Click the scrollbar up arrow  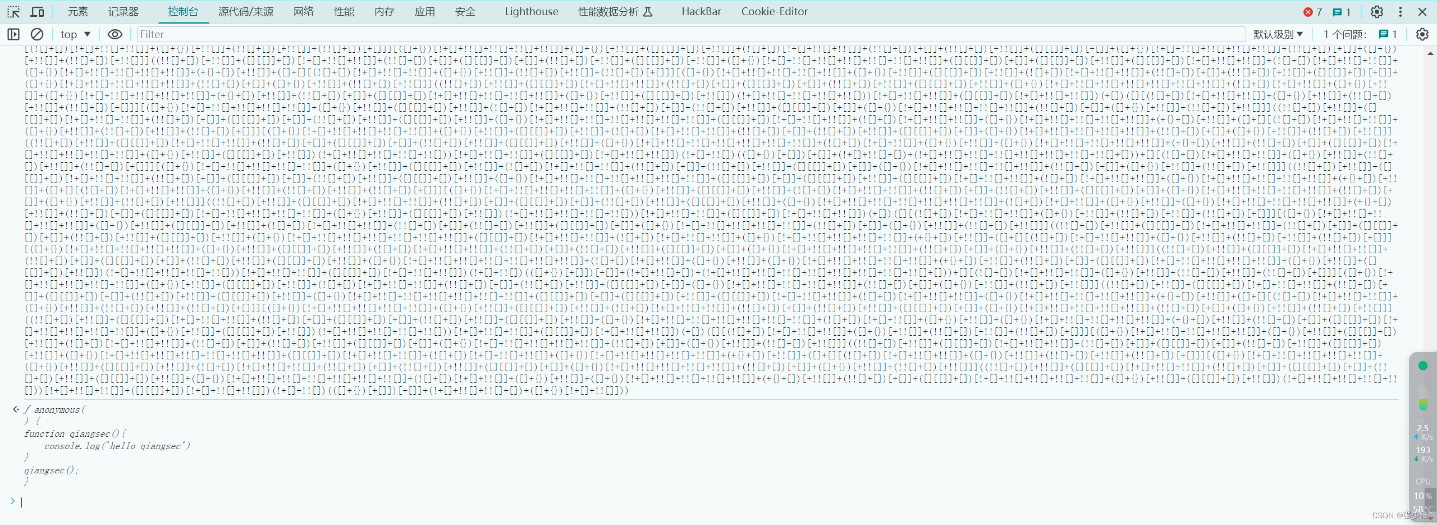click(x=1430, y=53)
